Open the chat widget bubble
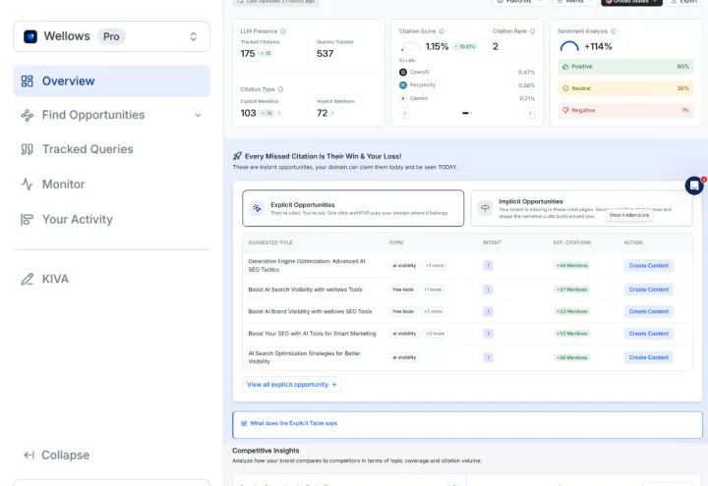708x486 pixels. pyautogui.click(x=694, y=186)
